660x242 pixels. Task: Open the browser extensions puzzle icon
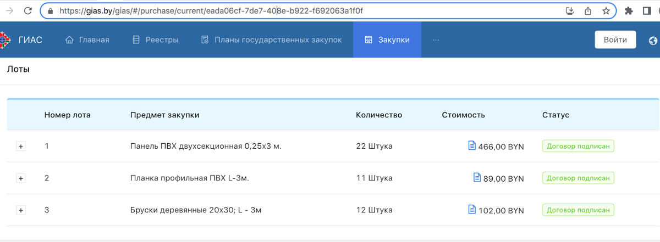[x=629, y=10]
